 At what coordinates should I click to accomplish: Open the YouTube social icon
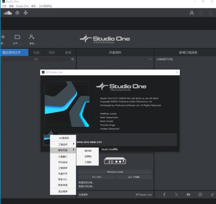coord(188,194)
